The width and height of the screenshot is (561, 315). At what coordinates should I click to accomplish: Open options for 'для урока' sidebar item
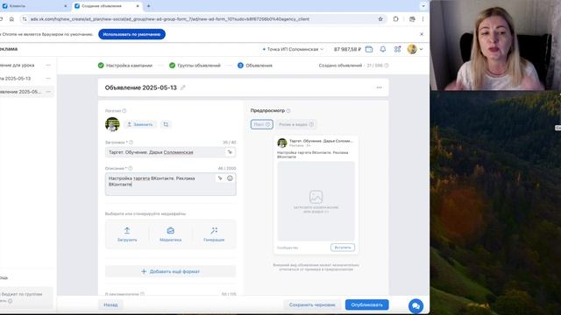coord(48,65)
